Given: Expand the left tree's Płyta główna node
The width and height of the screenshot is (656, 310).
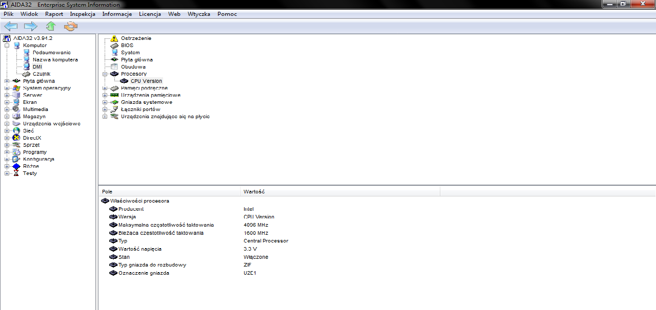Looking at the screenshot, I should [7, 81].
